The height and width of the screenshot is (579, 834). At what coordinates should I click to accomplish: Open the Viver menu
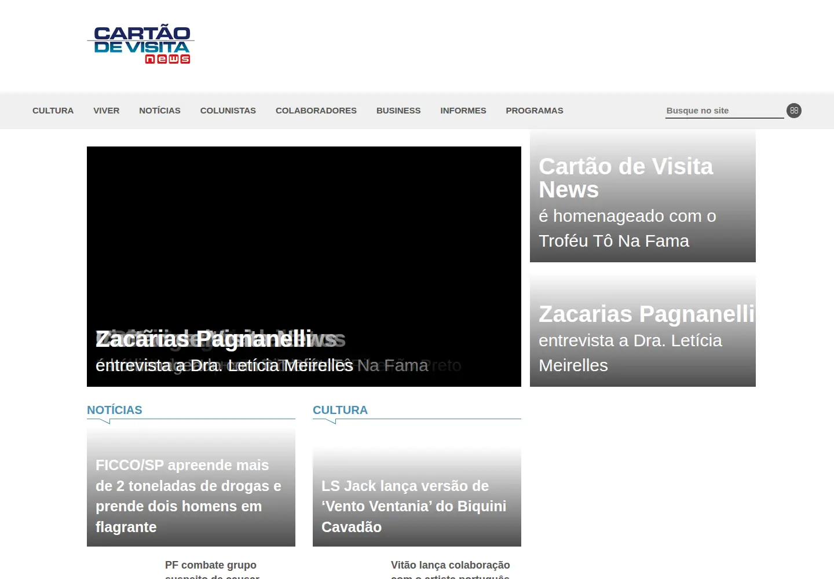[107, 111]
